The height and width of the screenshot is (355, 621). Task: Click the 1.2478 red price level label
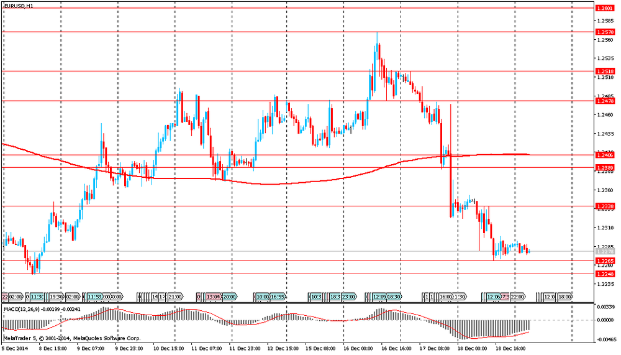pos(605,101)
